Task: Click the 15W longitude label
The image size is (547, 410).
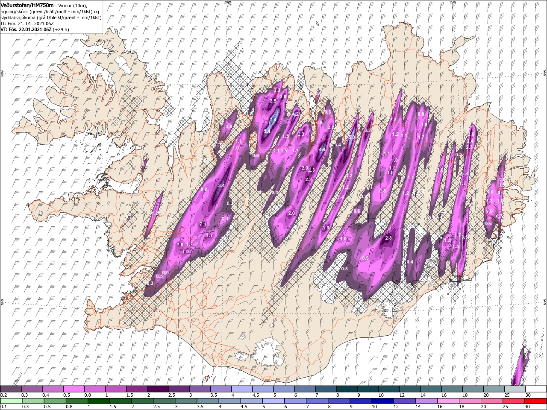Action: (452, 2)
